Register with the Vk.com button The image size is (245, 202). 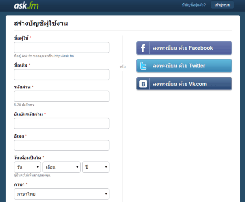coord(184,84)
